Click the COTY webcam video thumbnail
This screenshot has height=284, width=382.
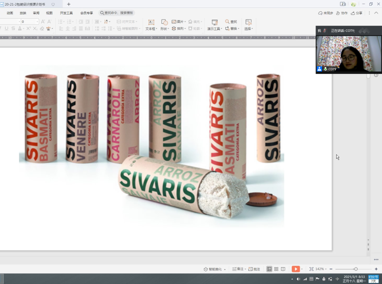(x=348, y=54)
